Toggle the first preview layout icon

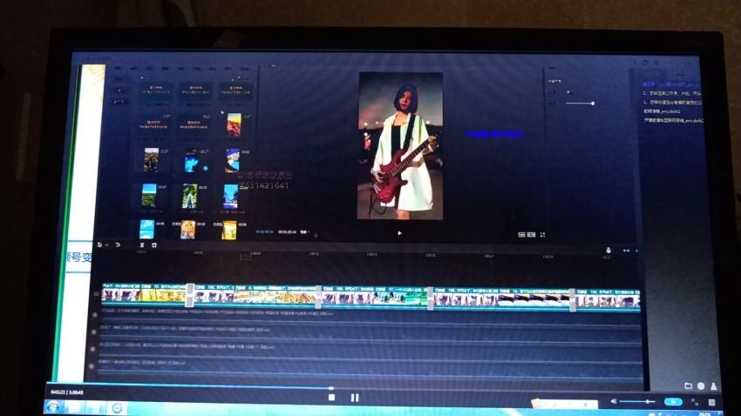[521, 234]
